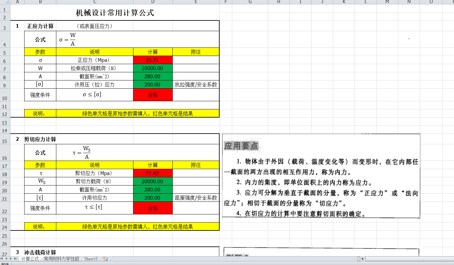Select row 10 header
This screenshot has width=454, height=265.
coord(5,98)
